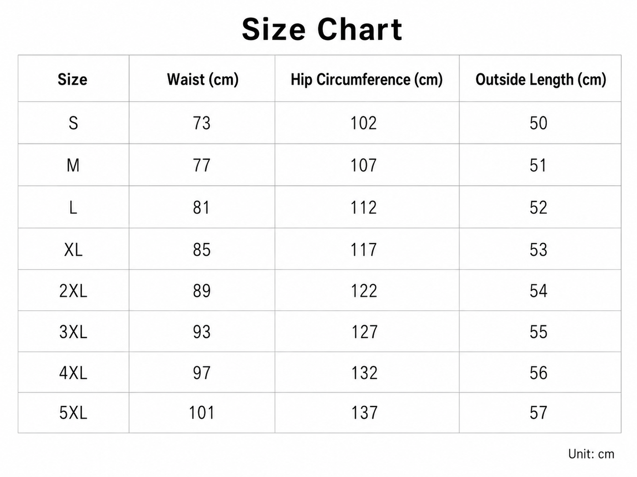
Task: Select the S size row label
Action: tap(73, 123)
